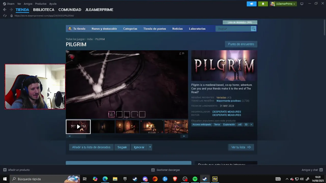Open the Ayuda menu
This screenshot has width=326, height=183.
[x=53, y=4]
